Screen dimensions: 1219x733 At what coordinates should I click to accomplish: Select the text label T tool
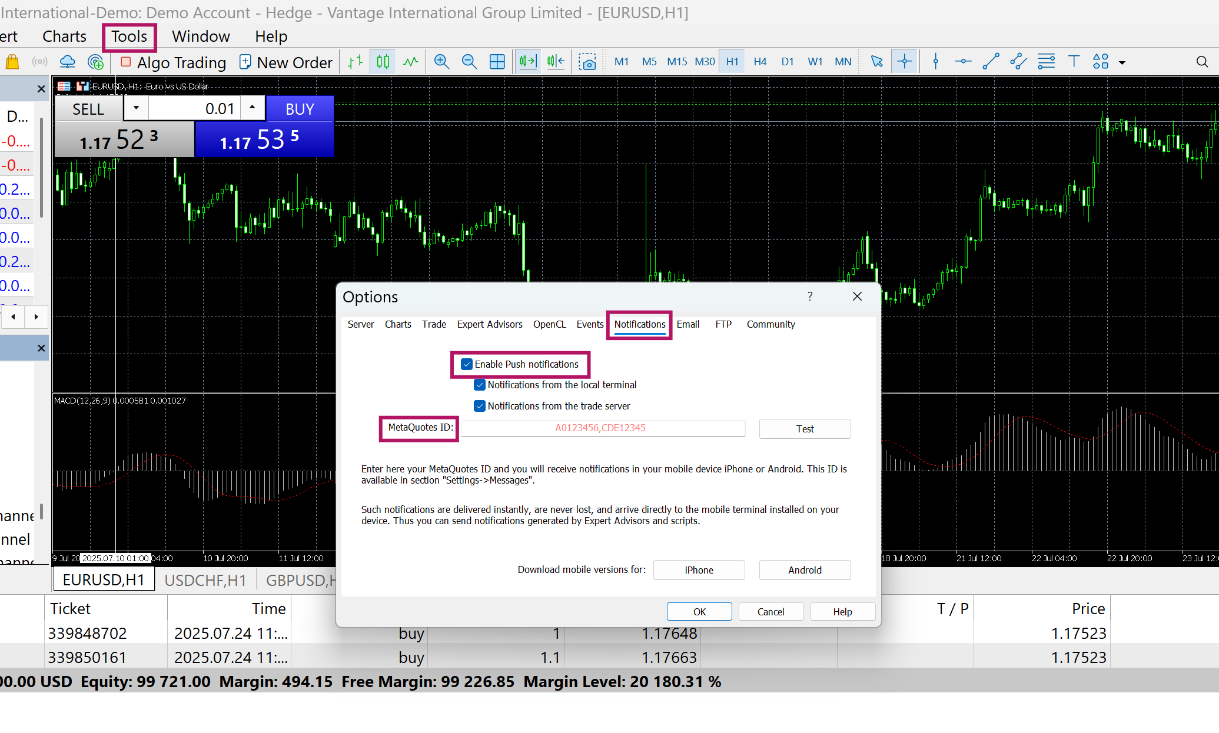click(x=1074, y=62)
